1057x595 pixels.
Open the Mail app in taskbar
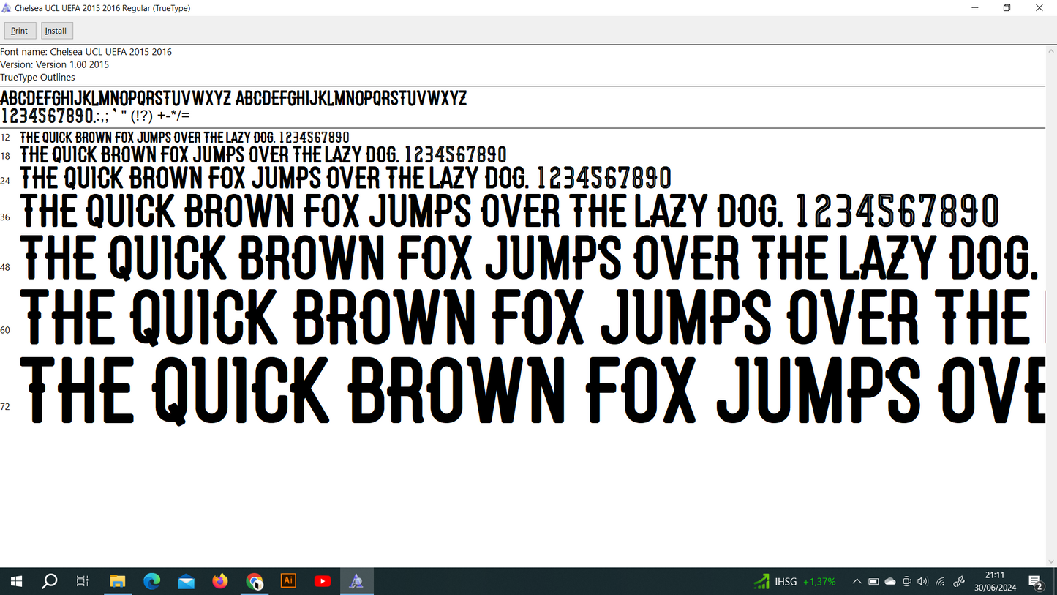click(186, 582)
